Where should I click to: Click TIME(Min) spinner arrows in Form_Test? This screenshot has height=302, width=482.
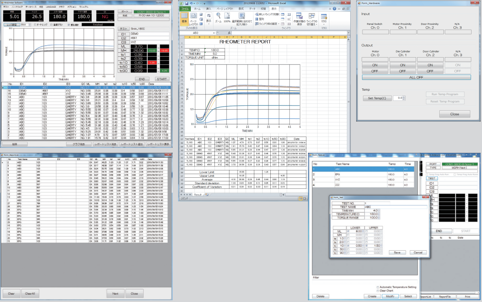coord(379,210)
